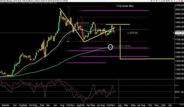Select the 'T=Q Levels New' chart label
Image resolution: width=184 pixels, height=107 pixels.
[x=125, y=6]
